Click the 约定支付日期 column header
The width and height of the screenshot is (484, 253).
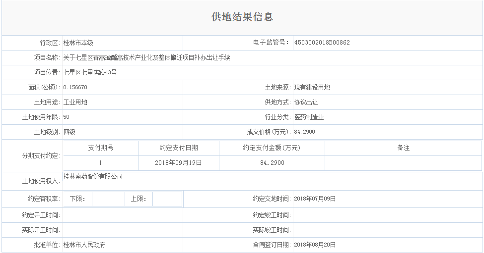pyautogui.click(x=179, y=148)
